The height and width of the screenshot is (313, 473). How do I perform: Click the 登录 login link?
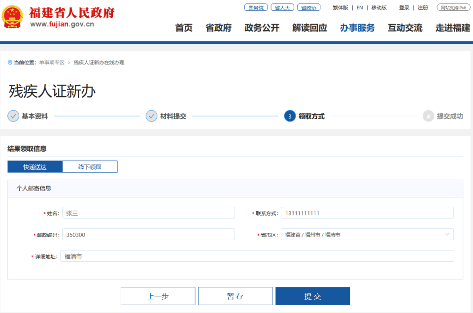tap(404, 7)
